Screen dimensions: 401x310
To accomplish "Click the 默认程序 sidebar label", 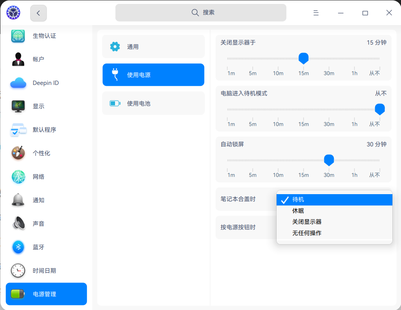I will click(44, 130).
